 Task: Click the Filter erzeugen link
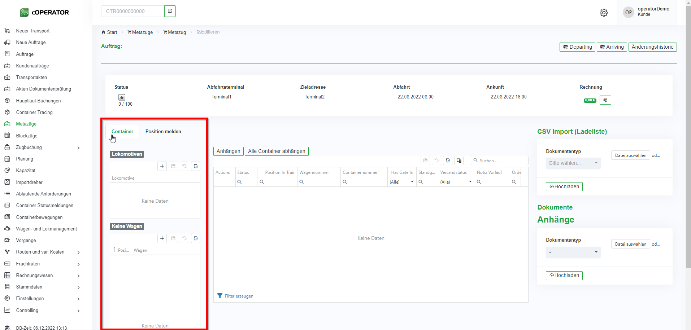pyautogui.click(x=239, y=296)
